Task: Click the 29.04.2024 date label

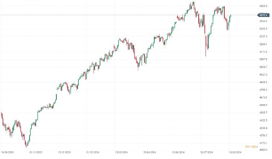Action: click(150, 152)
